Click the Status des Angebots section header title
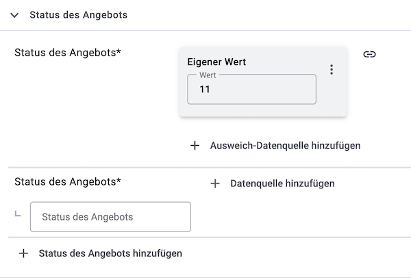This screenshot has width=411, height=278. tap(78, 15)
